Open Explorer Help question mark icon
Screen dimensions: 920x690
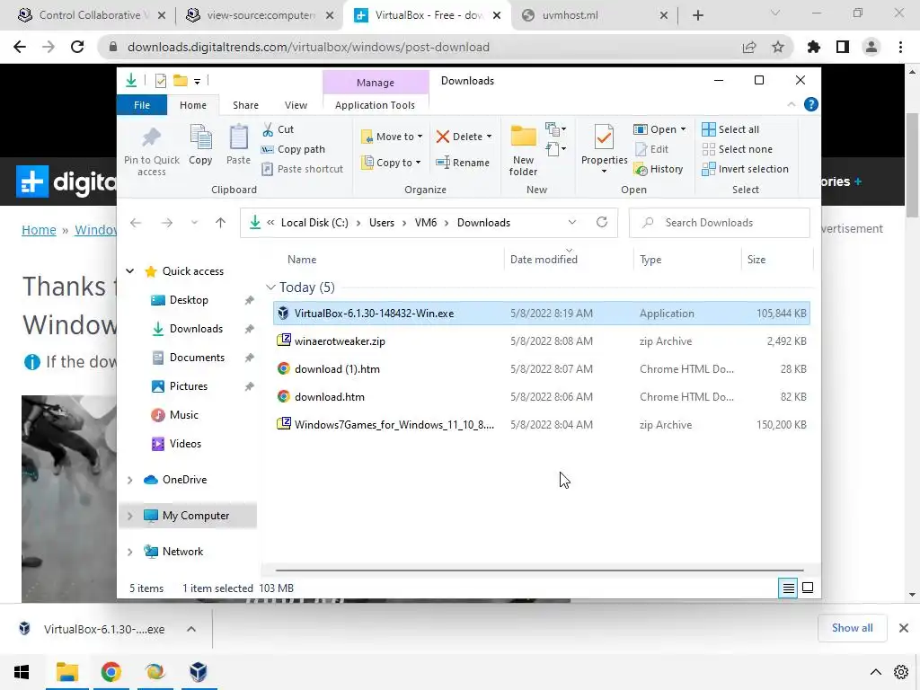(x=811, y=104)
